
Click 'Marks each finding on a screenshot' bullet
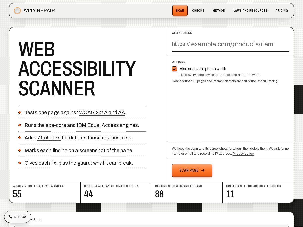tap(79, 151)
